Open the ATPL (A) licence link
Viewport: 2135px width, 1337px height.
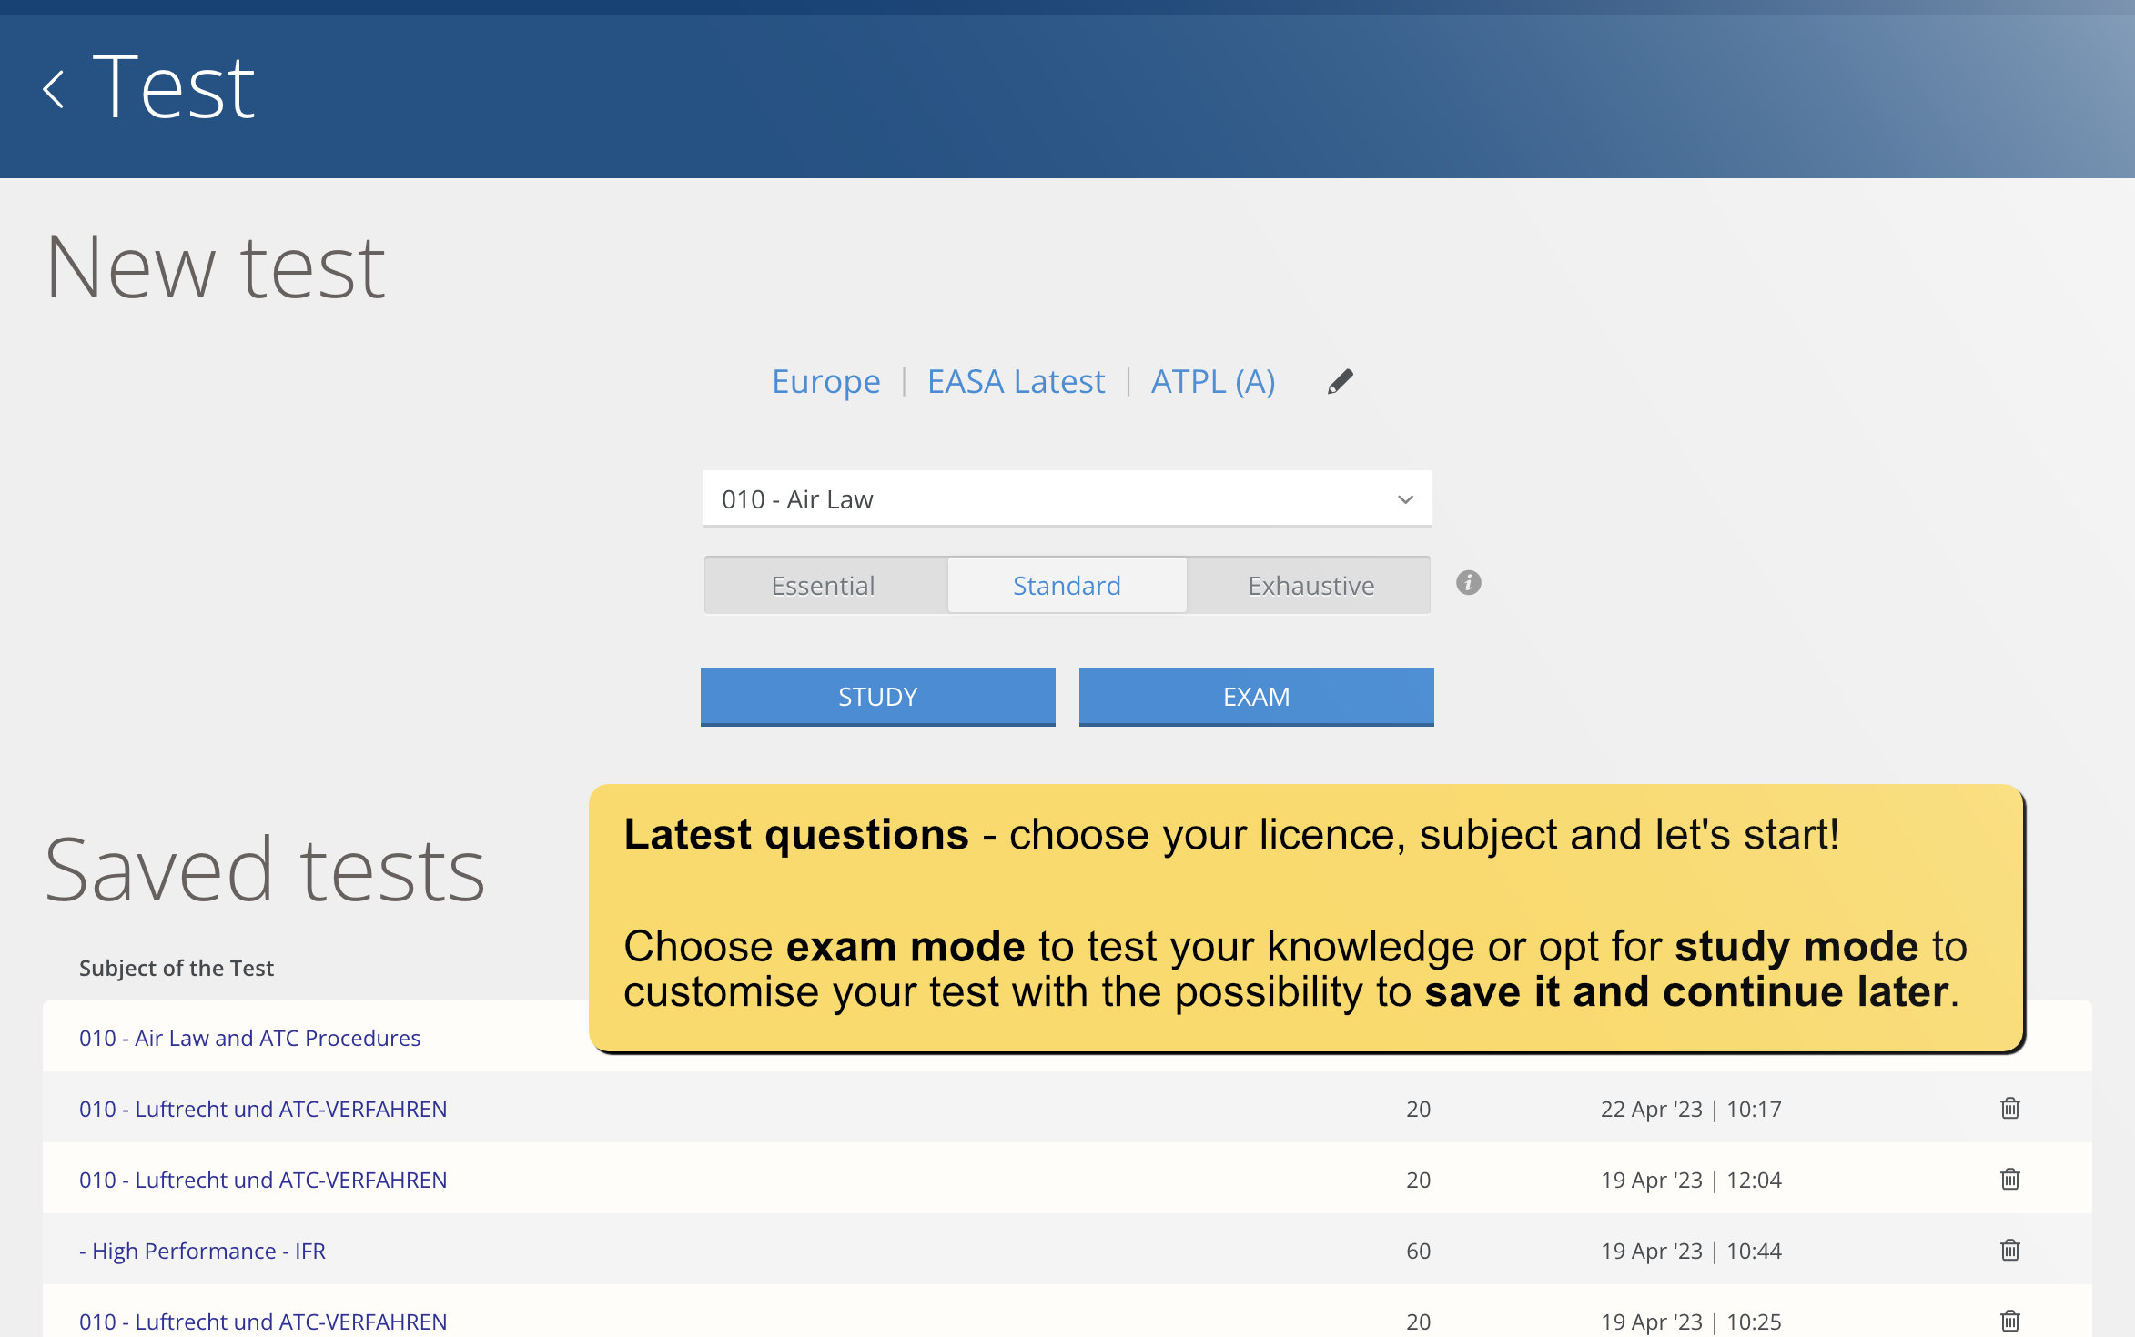(1213, 381)
